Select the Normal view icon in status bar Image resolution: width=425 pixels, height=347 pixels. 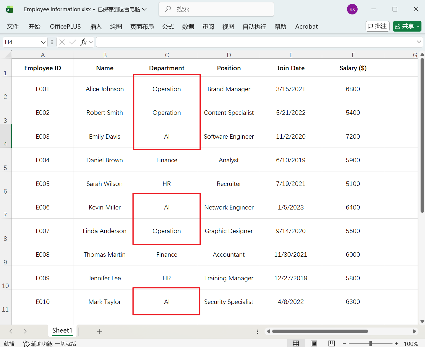tap(296, 343)
